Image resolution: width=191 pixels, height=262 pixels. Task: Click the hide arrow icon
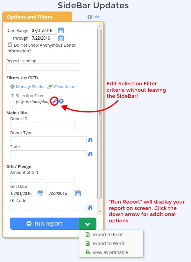click(x=90, y=17)
